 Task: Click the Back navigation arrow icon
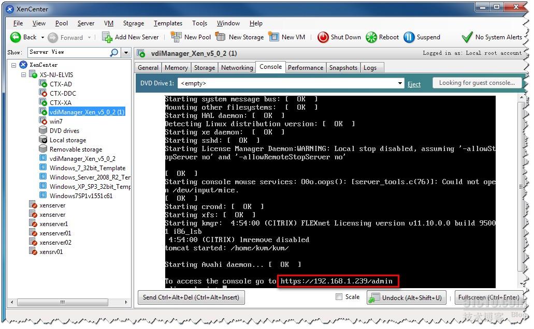pyautogui.click(x=16, y=37)
